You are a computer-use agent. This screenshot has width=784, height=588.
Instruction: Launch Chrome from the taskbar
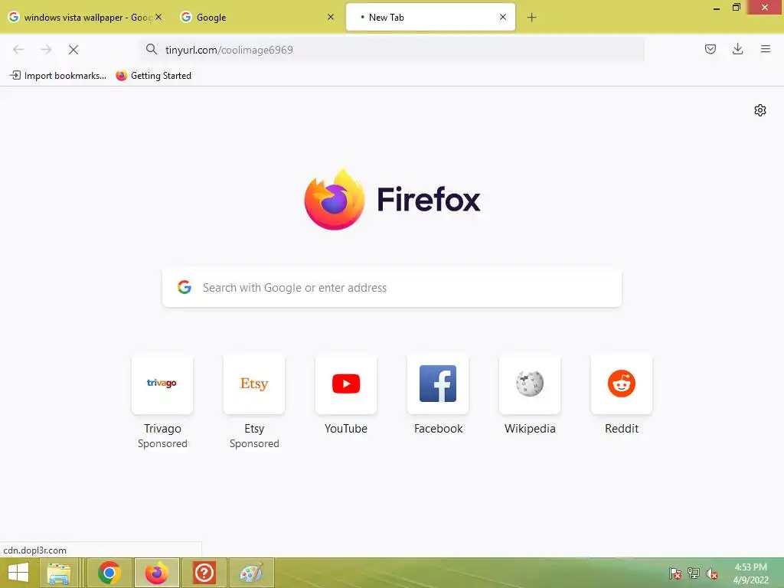pos(109,573)
